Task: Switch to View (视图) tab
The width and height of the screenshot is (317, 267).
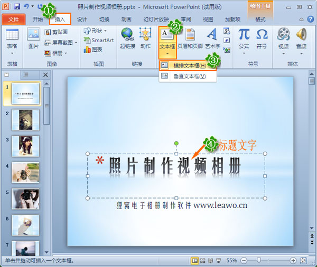Action: click(208, 19)
